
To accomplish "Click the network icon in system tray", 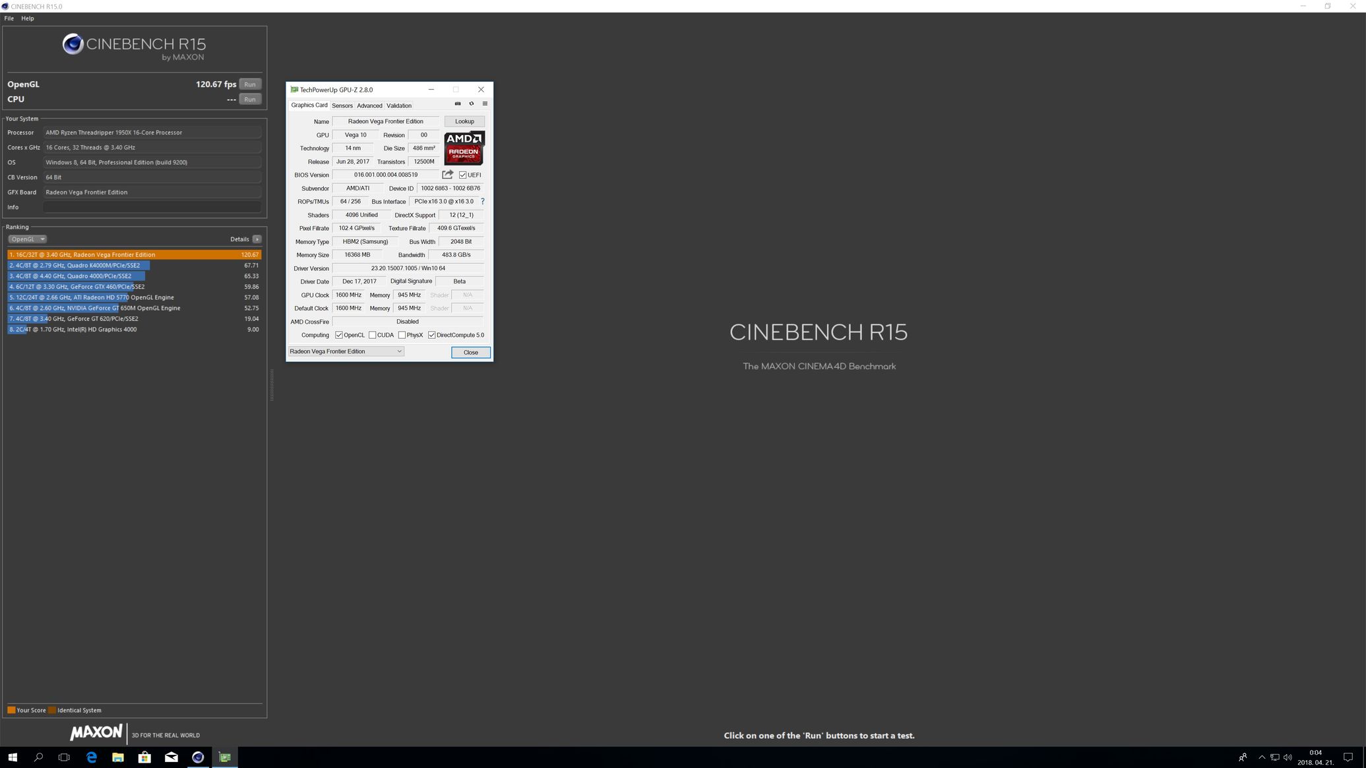I will (1275, 757).
